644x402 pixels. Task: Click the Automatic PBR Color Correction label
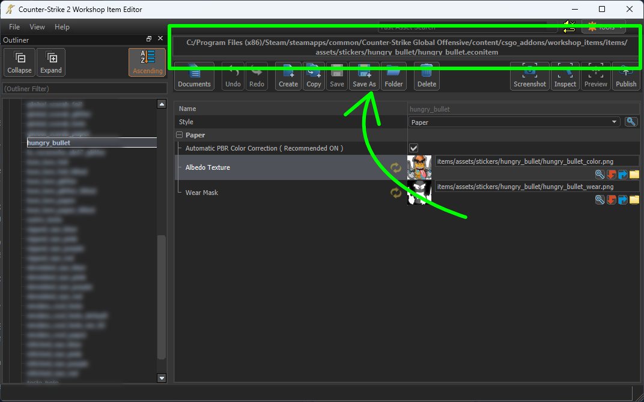coord(264,148)
